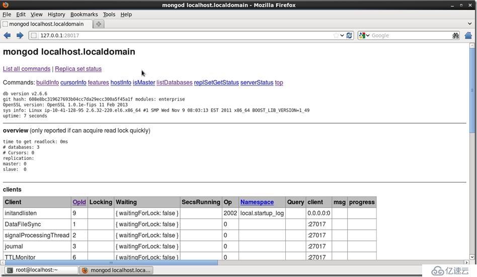Screen dimensions: 477x277
Task: Click the isMaster command link
Action: point(144,82)
